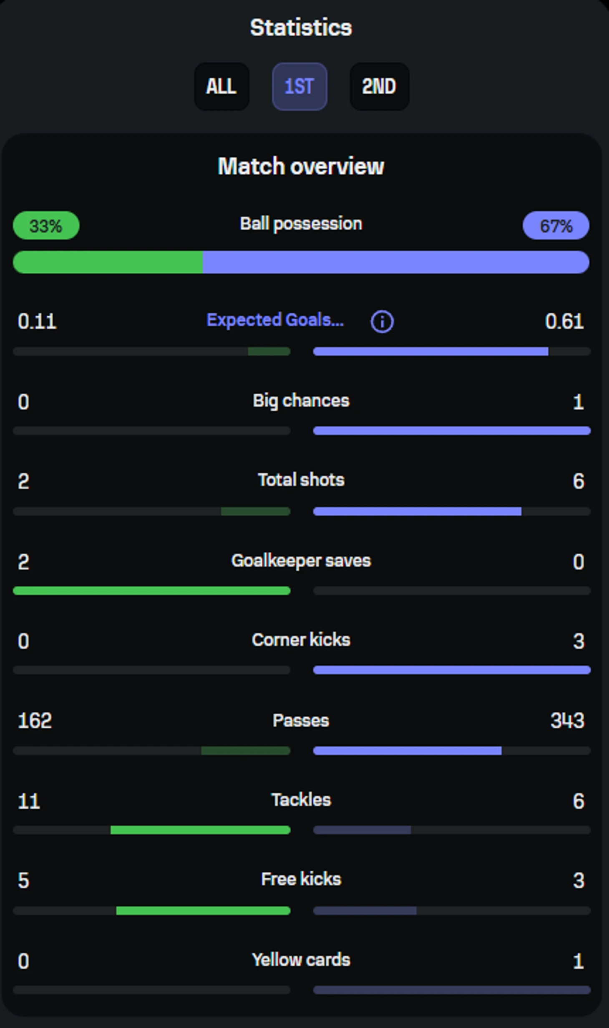Select the Passes stat label
The image size is (609, 1028).
click(300, 721)
